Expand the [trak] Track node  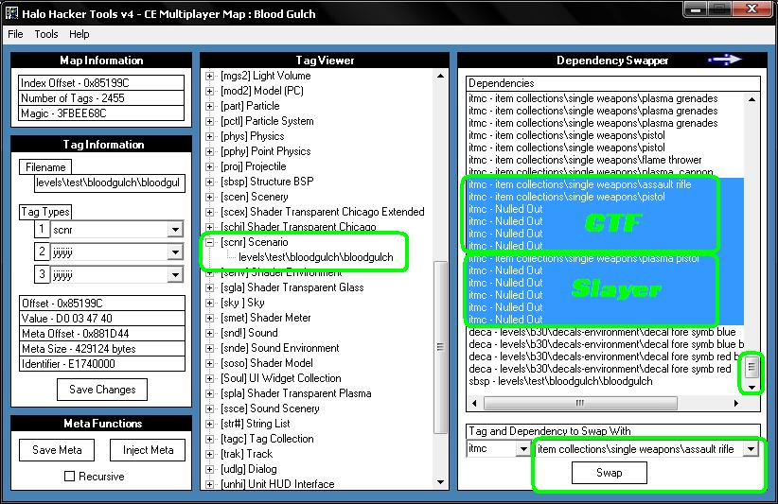(x=210, y=454)
